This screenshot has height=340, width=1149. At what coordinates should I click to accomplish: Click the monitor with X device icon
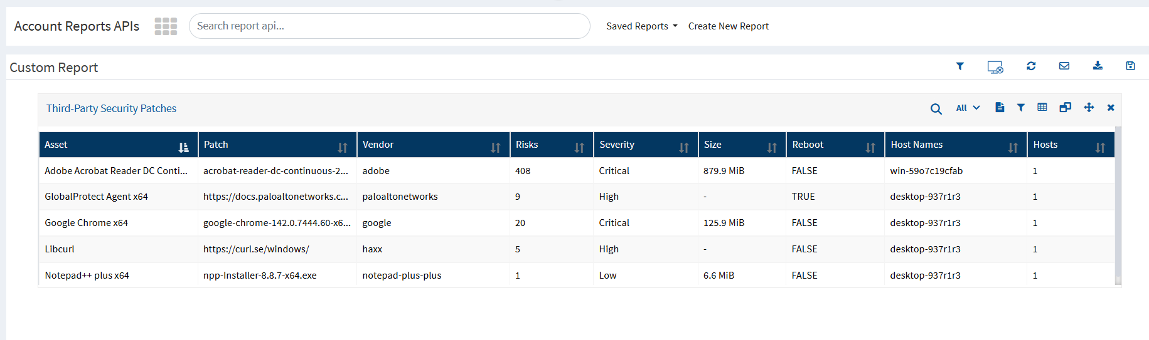coord(995,67)
